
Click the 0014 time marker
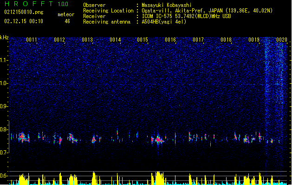(115, 40)
